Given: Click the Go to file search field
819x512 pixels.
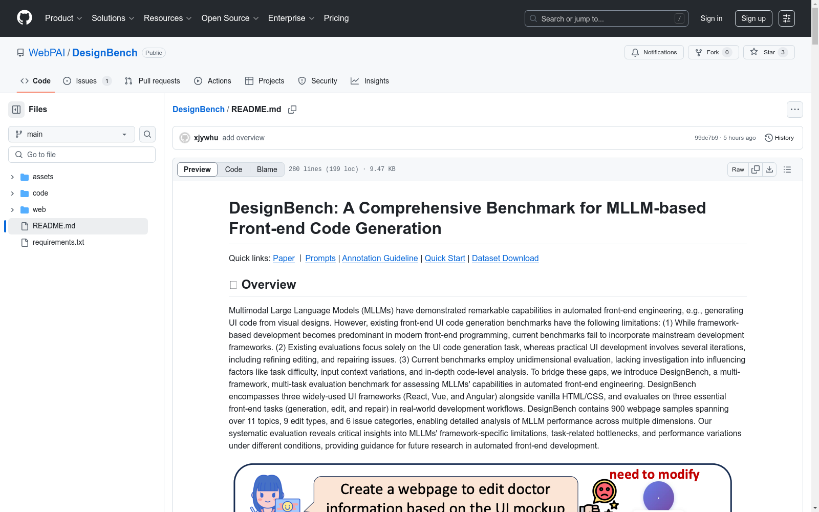Looking at the screenshot, I should coord(81,154).
